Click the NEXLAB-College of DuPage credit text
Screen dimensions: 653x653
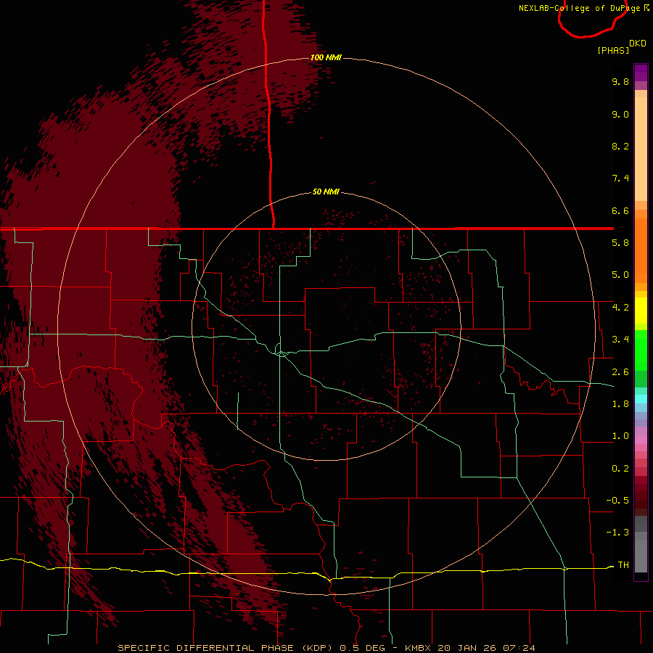pyautogui.click(x=583, y=8)
